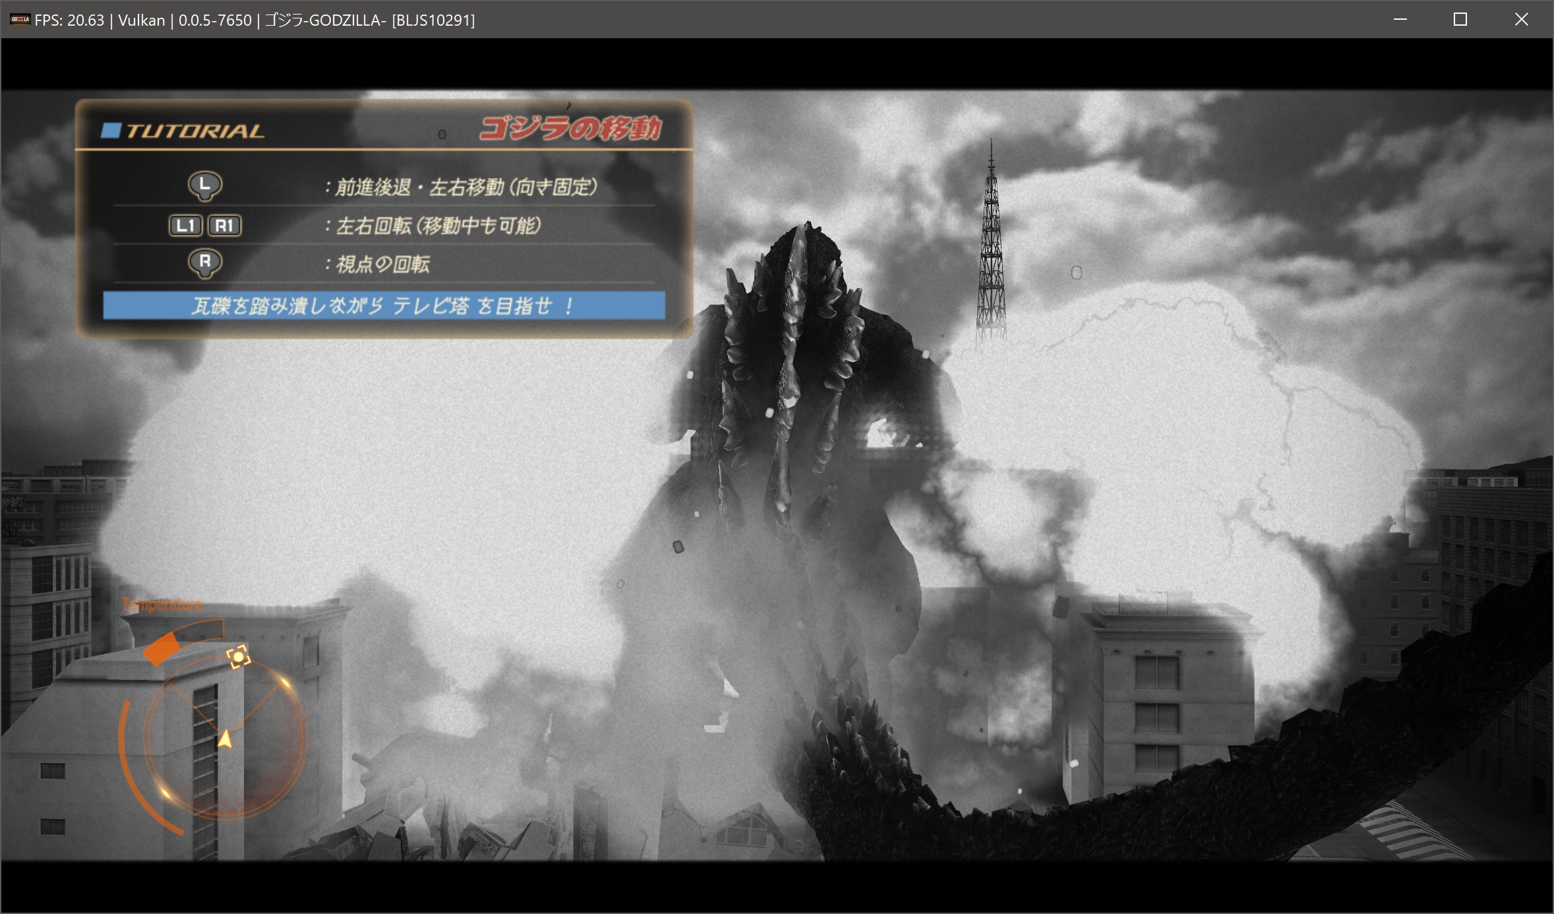Click the L stick icon in tutorial

(204, 186)
